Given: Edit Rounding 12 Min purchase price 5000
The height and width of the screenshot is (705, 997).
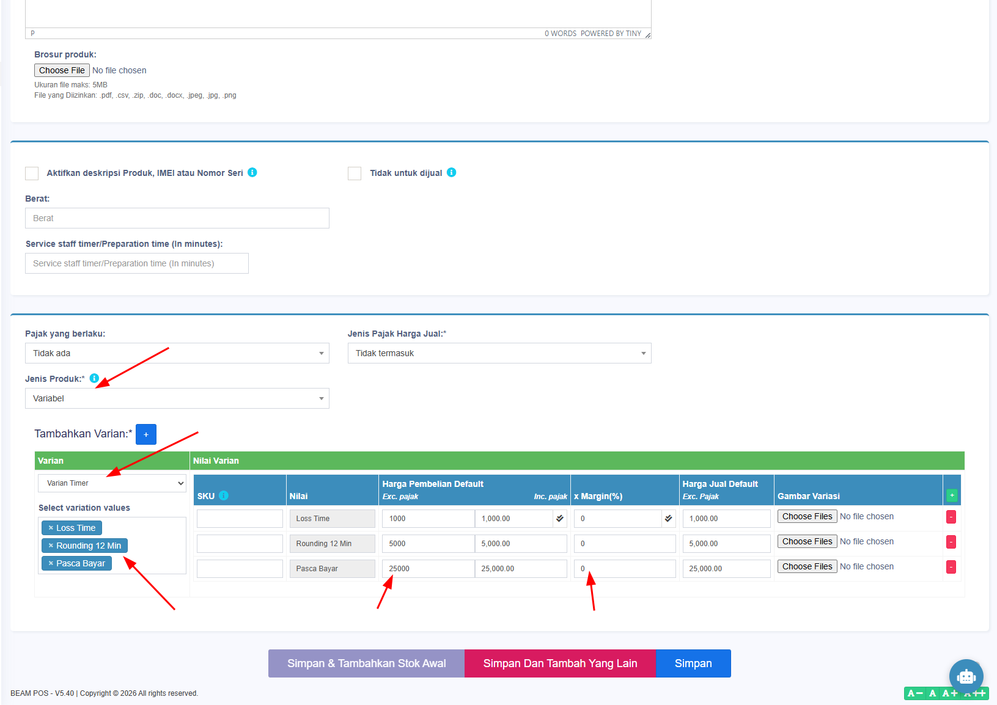Looking at the screenshot, I should coord(429,544).
